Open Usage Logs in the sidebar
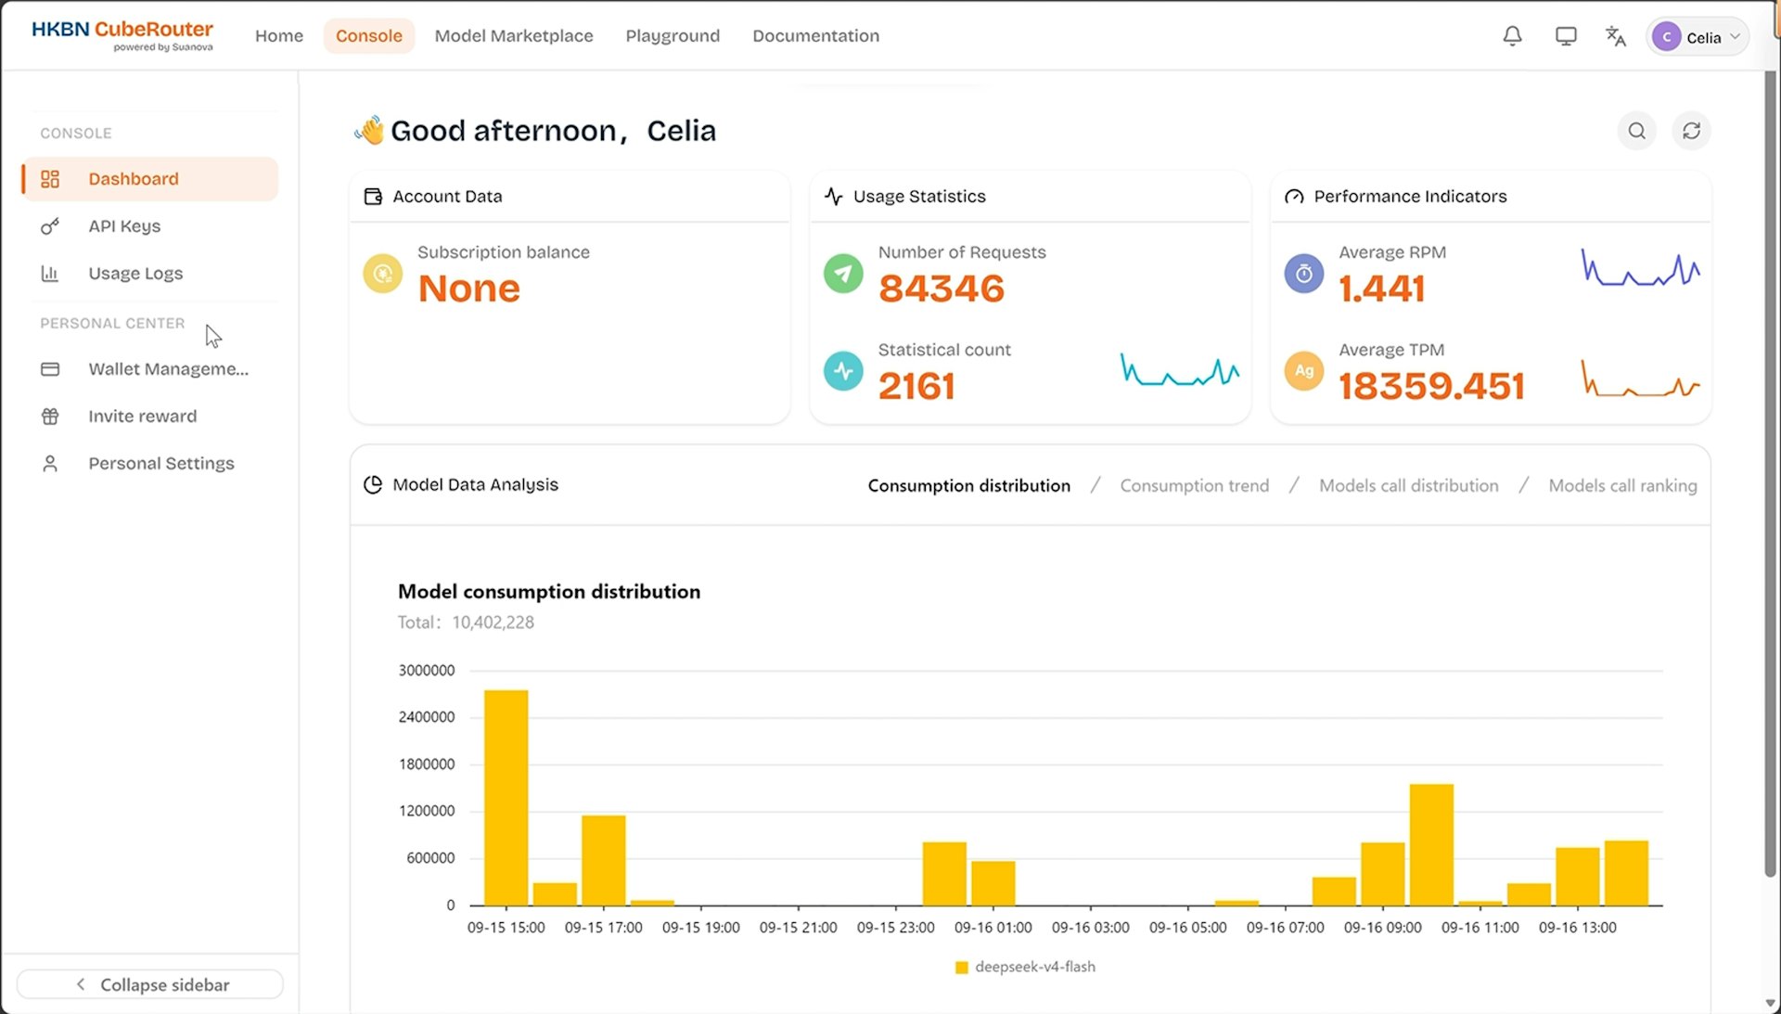Viewport: 1781px width, 1014px height. click(148, 274)
